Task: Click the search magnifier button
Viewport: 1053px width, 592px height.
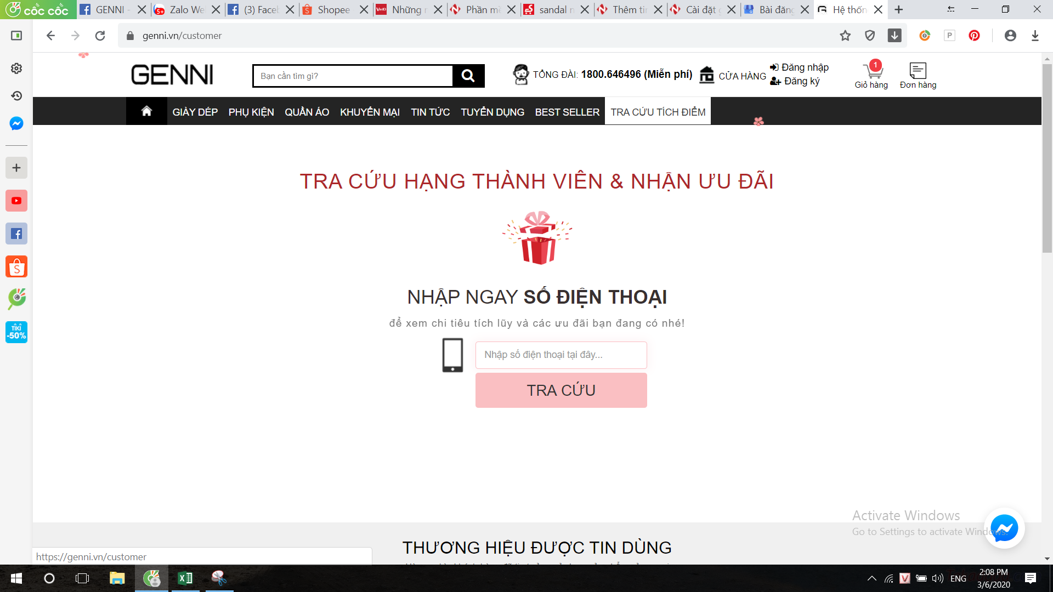Action: pos(468,76)
